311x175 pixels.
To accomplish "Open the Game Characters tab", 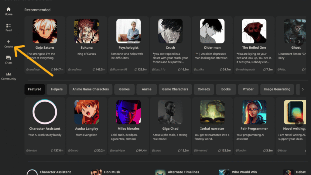I will click(x=175, y=89).
